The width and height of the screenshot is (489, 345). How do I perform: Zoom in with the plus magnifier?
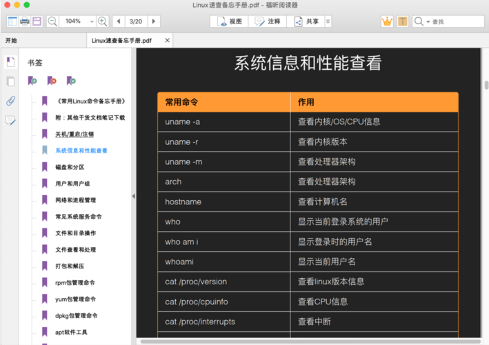[x=103, y=21]
